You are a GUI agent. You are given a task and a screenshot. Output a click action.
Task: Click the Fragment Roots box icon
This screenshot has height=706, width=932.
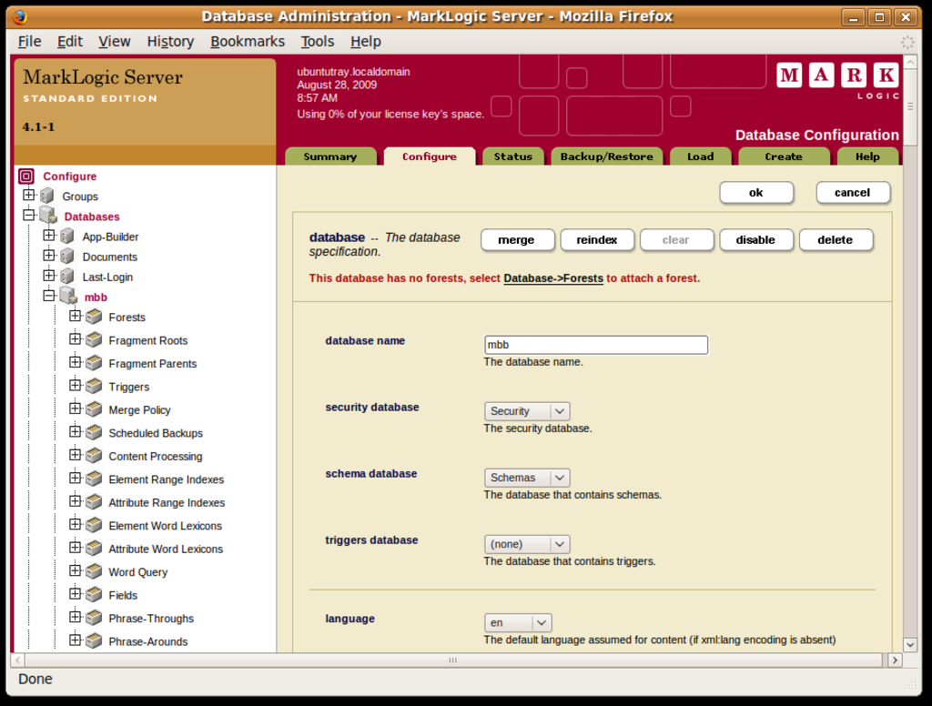pyautogui.click(x=94, y=340)
